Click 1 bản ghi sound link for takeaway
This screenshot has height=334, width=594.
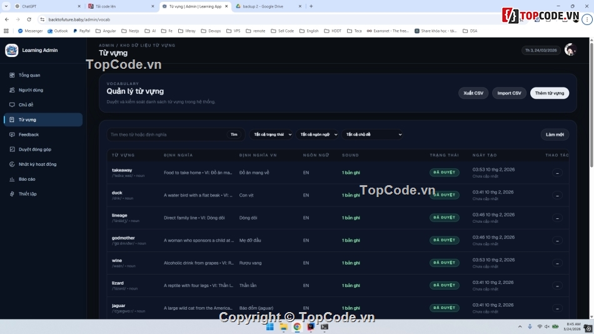point(351,173)
